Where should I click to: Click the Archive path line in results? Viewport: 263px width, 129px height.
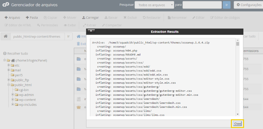pos(151,43)
